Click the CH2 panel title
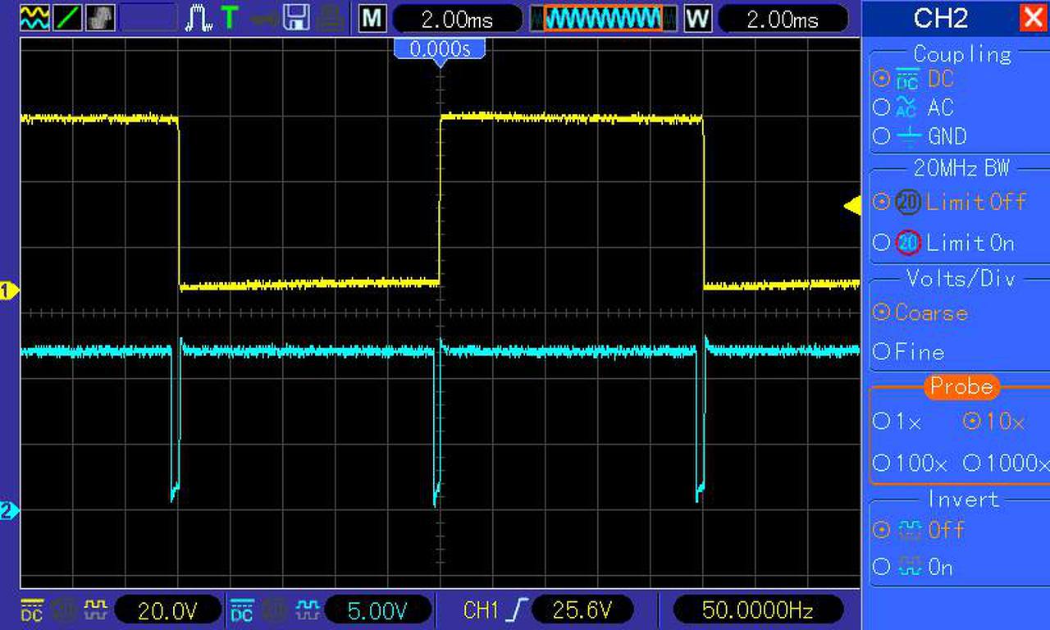This screenshot has height=630, width=1050. point(940,18)
